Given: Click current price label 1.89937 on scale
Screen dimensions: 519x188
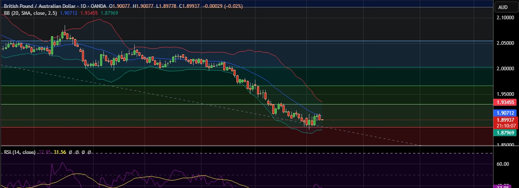Looking at the screenshot, I should pyautogui.click(x=505, y=119).
